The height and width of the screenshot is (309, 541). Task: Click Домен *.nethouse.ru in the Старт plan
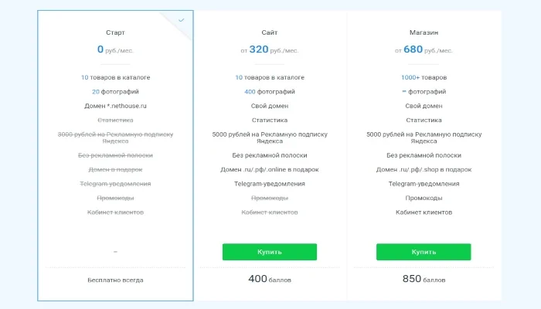[x=115, y=106]
